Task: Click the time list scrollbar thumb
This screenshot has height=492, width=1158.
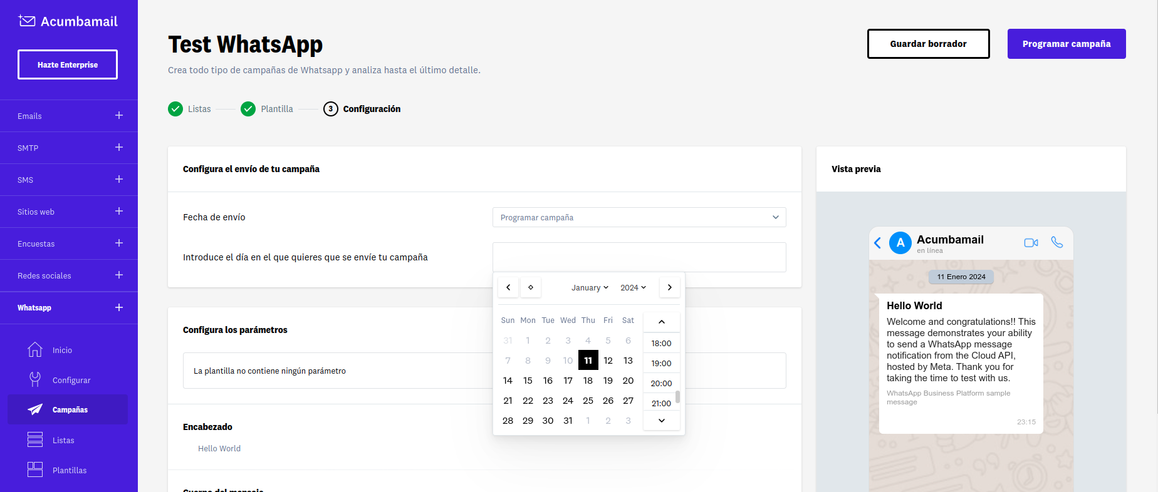Action: click(x=678, y=397)
